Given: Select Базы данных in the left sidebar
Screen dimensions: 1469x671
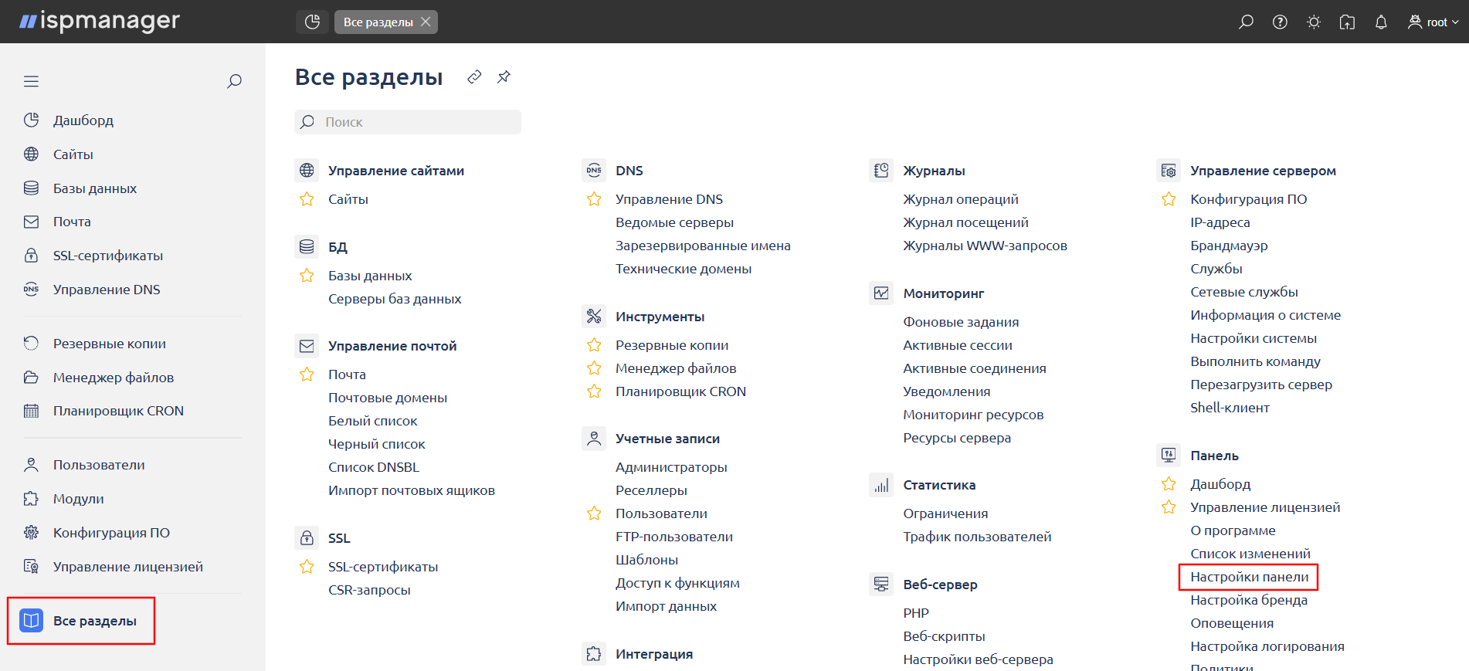Looking at the screenshot, I should (x=94, y=188).
